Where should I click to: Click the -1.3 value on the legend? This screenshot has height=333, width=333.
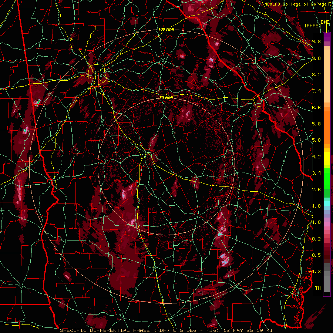coord(315,272)
